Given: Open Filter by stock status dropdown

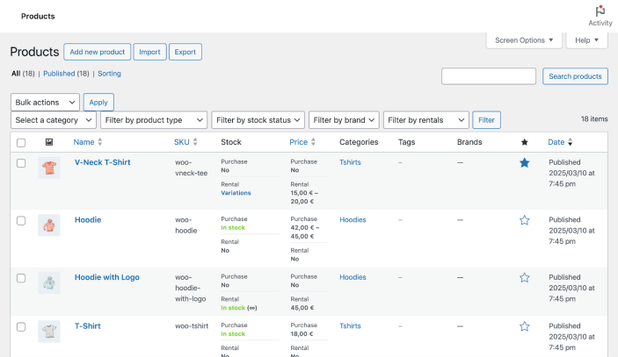Looking at the screenshot, I should [258, 120].
